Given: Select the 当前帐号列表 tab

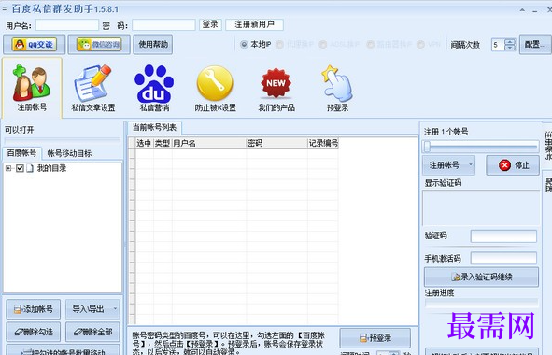Looking at the screenshot, I should tap(154, 127).
